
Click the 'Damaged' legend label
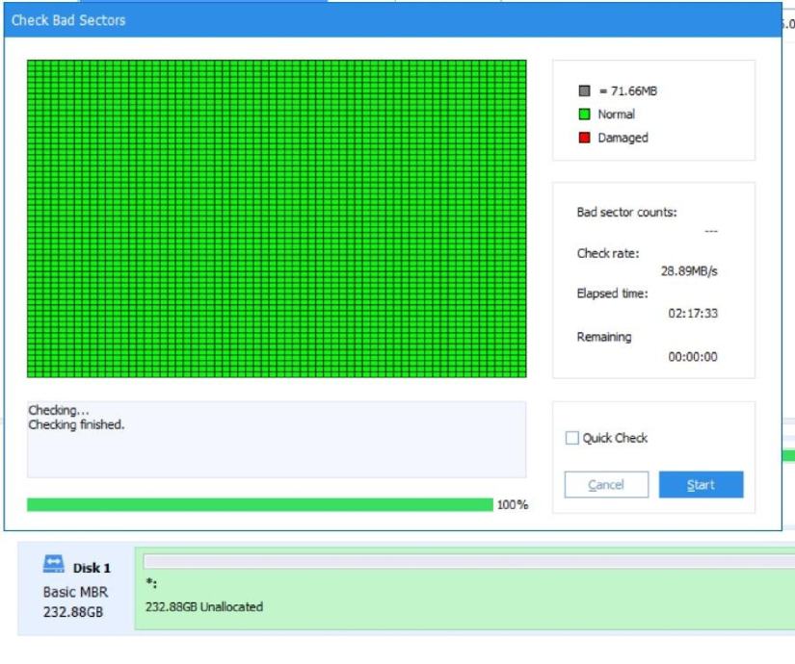623,138
